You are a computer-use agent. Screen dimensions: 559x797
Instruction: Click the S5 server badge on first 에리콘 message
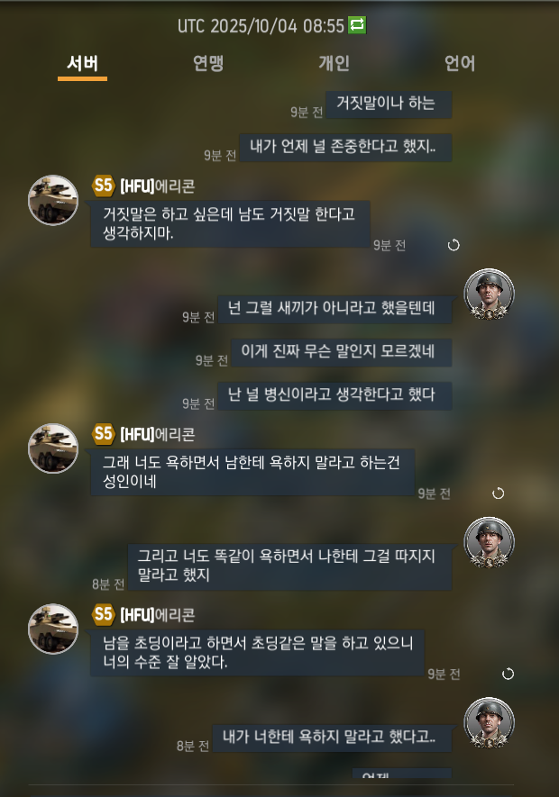point(104,186)
